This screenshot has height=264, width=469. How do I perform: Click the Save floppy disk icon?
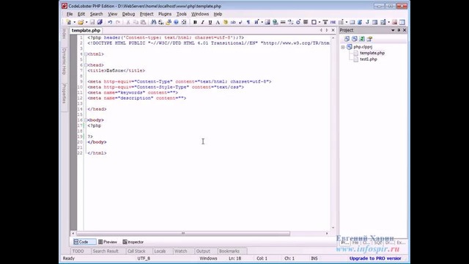click(x=92, y=22)
